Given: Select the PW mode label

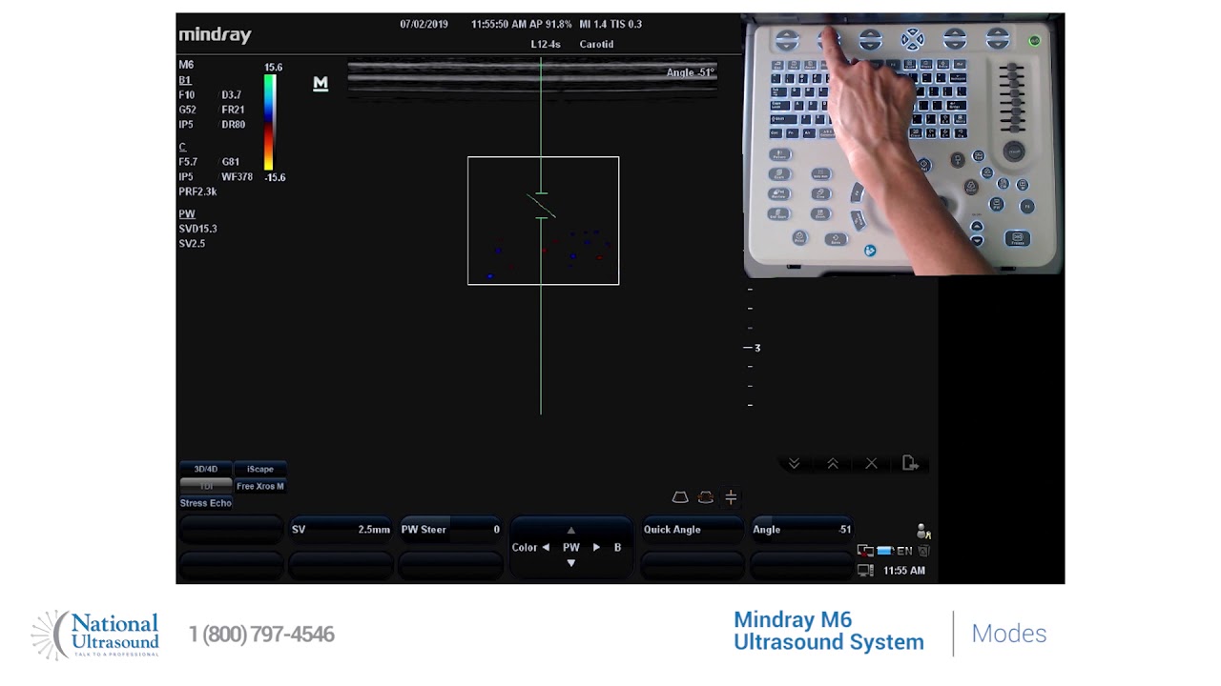Looking at the screenshot, I should (571, 548).
